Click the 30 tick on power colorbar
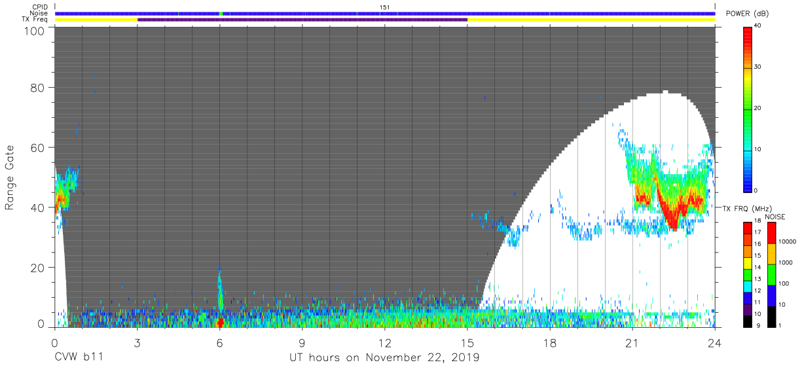Screen dimensions: 804x371 click(x=757, y=67)
